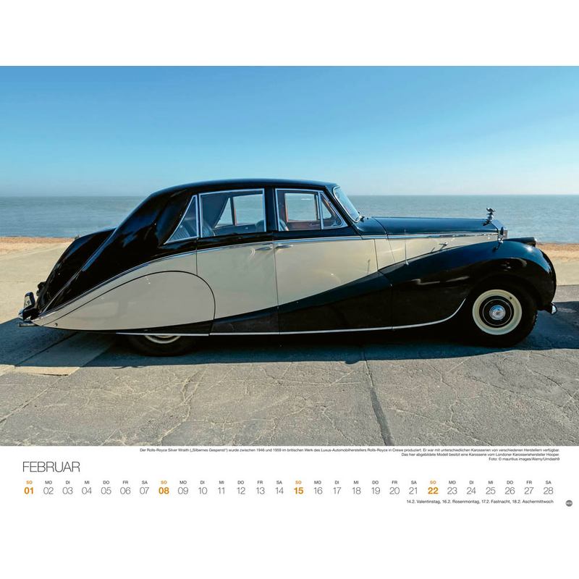Click the car's windshield
The height and width of the screenshot is (579, 579).
(x=347, y=203)
